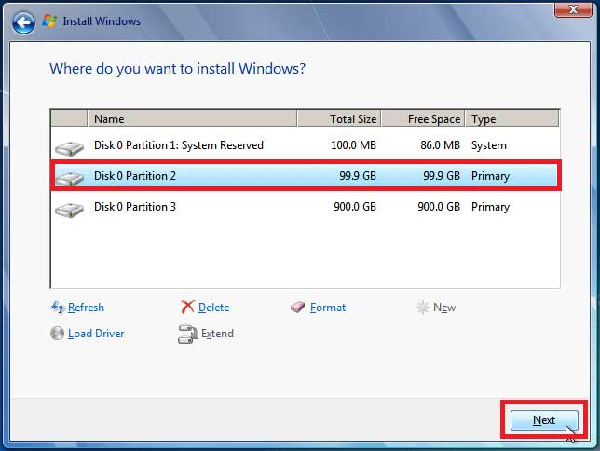Click the Load Driver link
This screenshot has width=600, height=451.
pyautogui.click(x=96, y=334)
